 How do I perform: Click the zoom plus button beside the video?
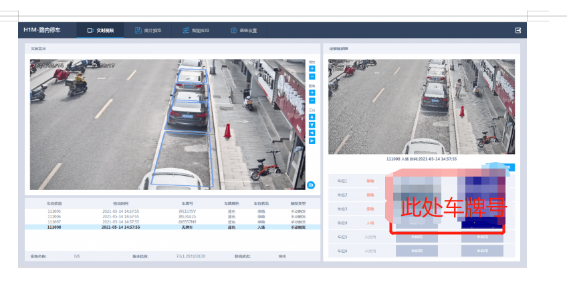(312, 69)
